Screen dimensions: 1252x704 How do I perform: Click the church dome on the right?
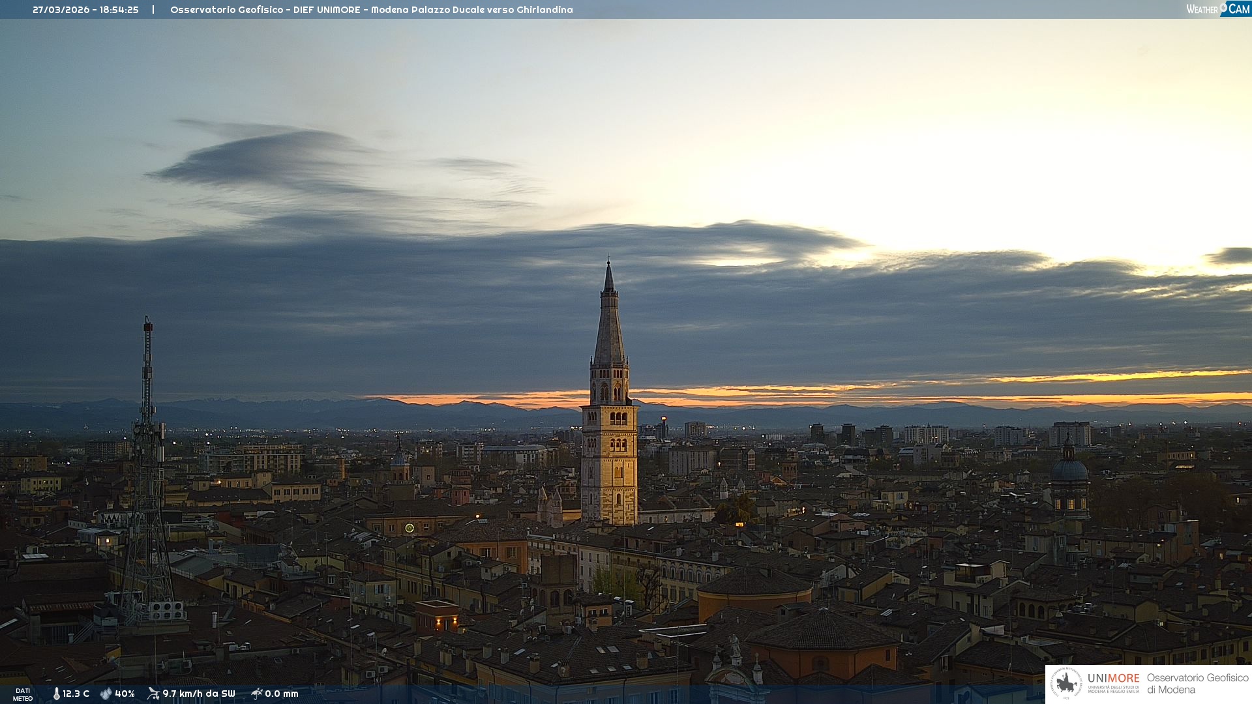[1069, 469]
